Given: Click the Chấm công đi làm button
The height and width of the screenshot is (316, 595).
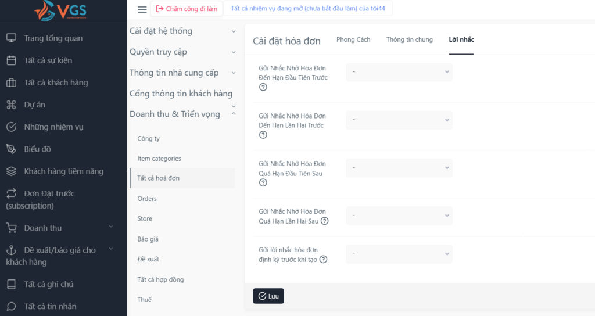Looking at the screenshot, I should coord(187,9).
